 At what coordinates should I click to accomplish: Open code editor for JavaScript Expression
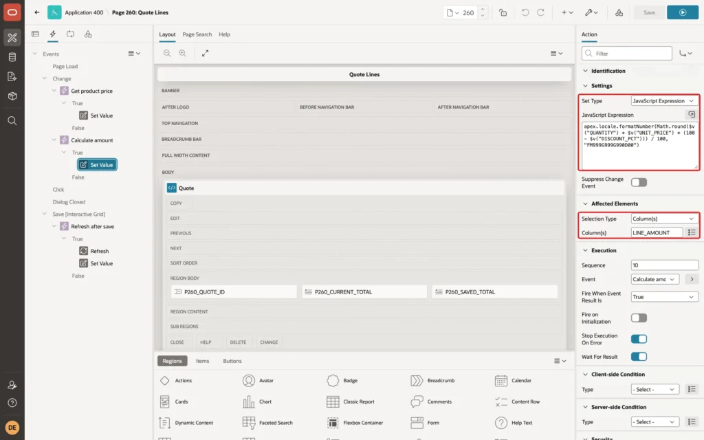pyautogui.click(x=692, y=115)
